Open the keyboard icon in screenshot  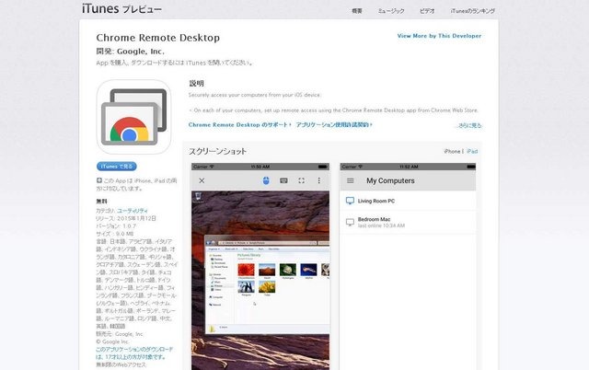click(283, 180)
